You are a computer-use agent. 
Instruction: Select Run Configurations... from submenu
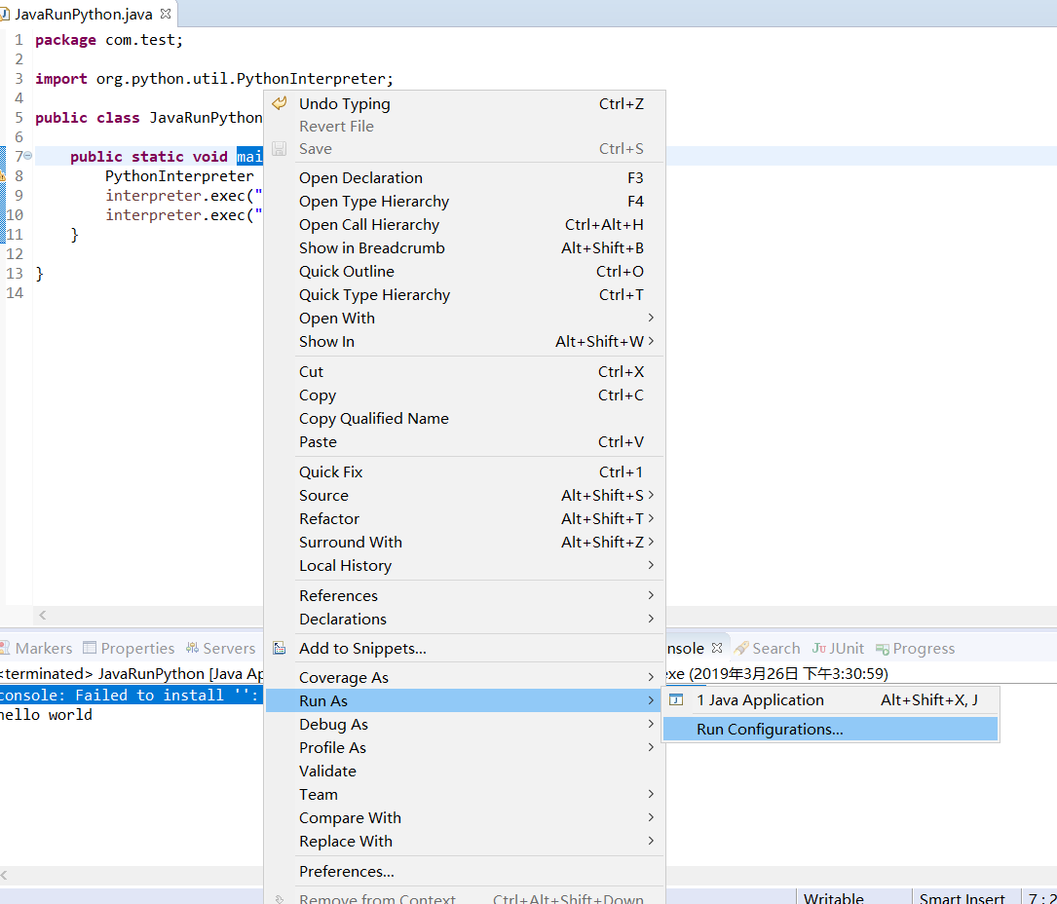point(770,730)
